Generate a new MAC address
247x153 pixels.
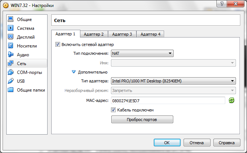[x=231, y=100]
